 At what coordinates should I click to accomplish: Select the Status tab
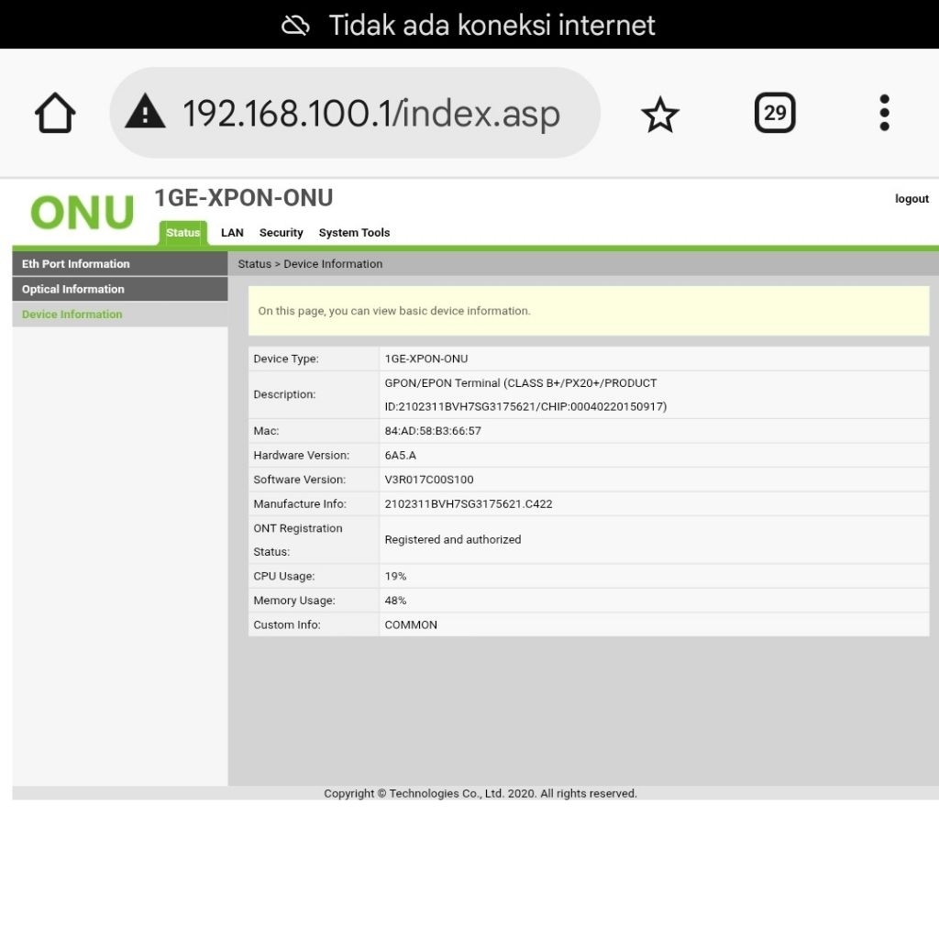183,233
